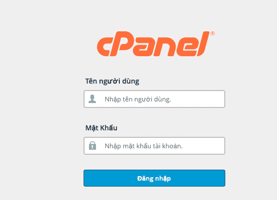Select the username box beside person icon

154,99
